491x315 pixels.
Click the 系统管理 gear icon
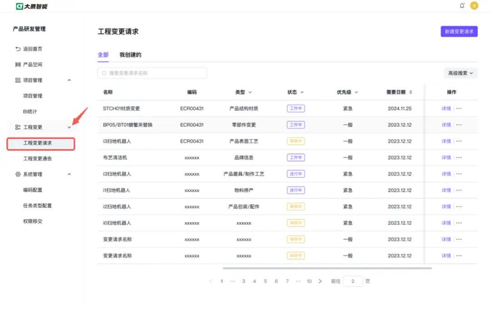pyautogui.click(x=19, y=174)
